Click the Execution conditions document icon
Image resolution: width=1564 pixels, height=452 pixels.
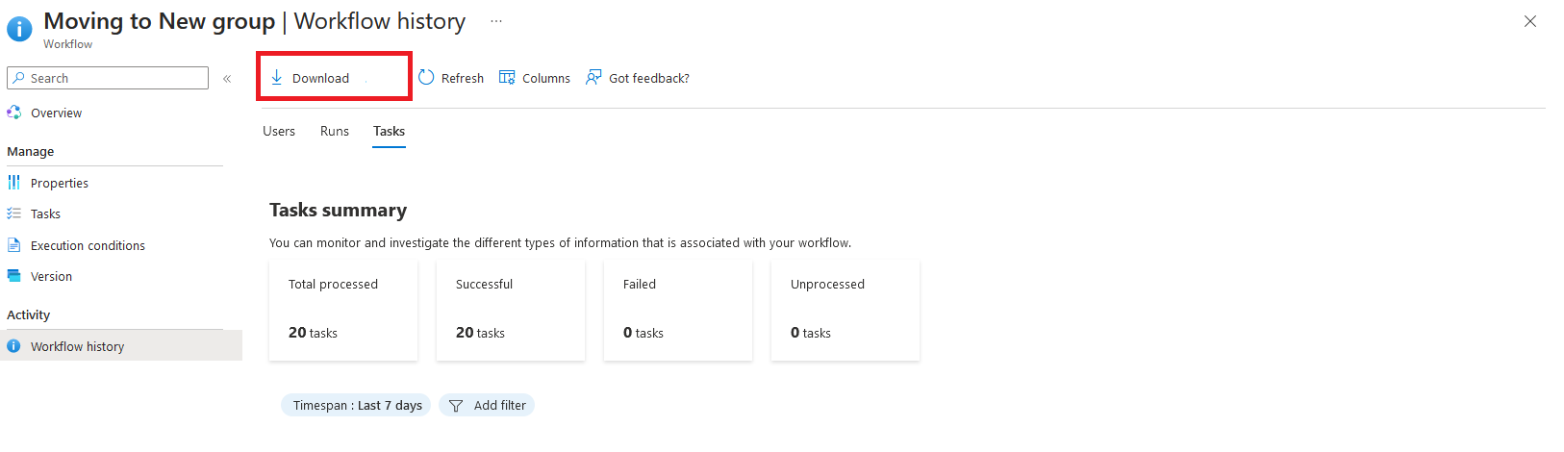[14, 245]
